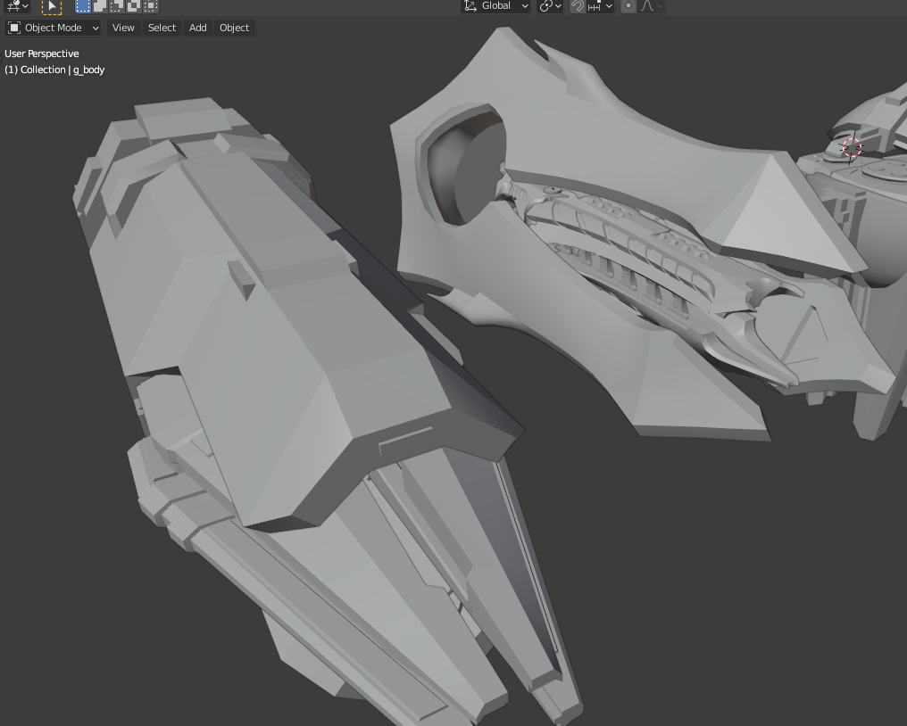Choose the subtract selection mode icon
Image resolution: width=907 pixels, height=726 pixels.
(117, 5)
